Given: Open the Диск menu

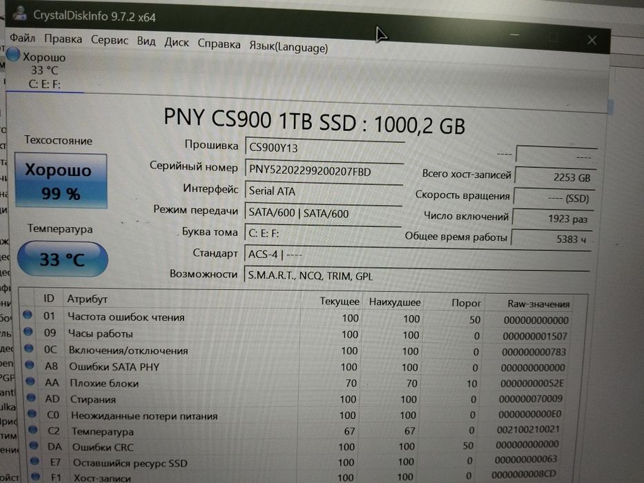Looking at the screenshot, I should (x=177, y=42).
